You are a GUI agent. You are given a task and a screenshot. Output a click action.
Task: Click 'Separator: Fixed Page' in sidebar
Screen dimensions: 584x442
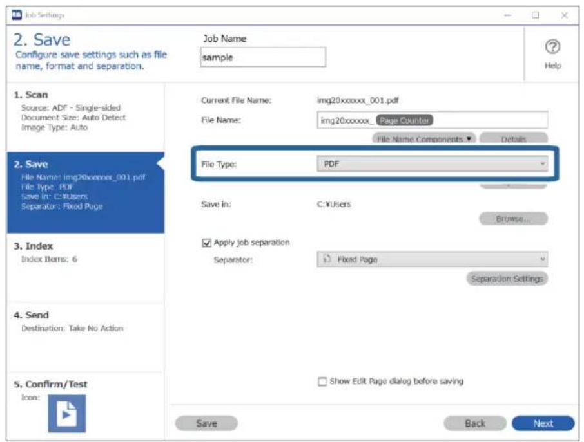click(x=62, y=207)
